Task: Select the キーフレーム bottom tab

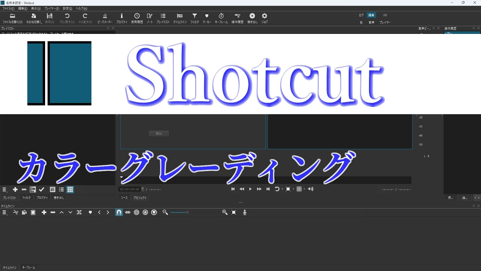Action: coord(29,268)
